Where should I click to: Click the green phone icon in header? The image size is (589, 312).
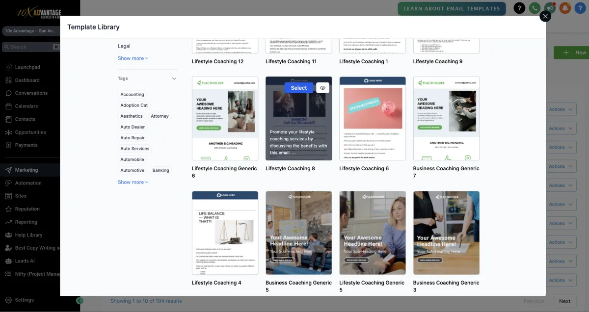(535, 8)
